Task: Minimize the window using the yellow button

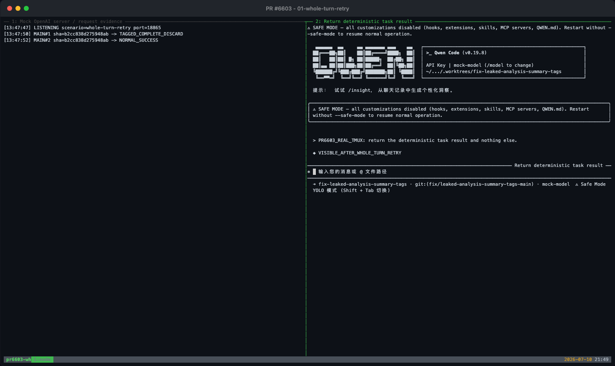Action: pos(18,8)
